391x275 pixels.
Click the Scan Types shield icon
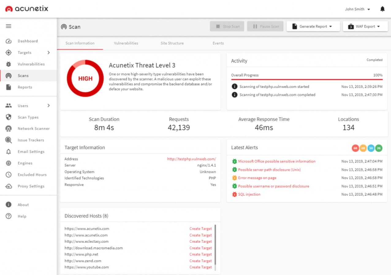9,117
